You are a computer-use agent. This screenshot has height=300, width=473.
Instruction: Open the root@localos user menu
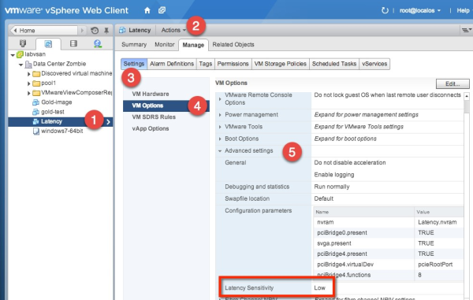tap(420, 10)
